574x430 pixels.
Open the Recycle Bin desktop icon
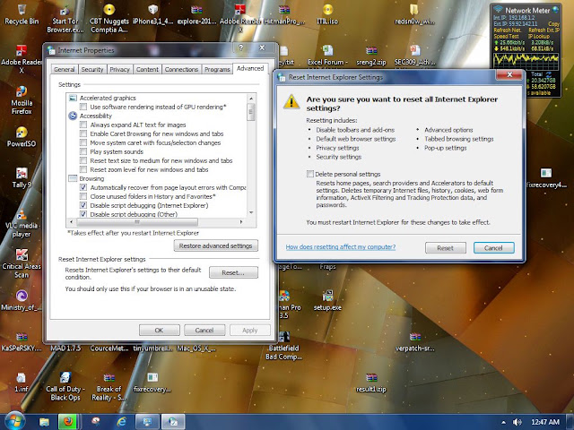pyautogui.click(x=22, y=14)
